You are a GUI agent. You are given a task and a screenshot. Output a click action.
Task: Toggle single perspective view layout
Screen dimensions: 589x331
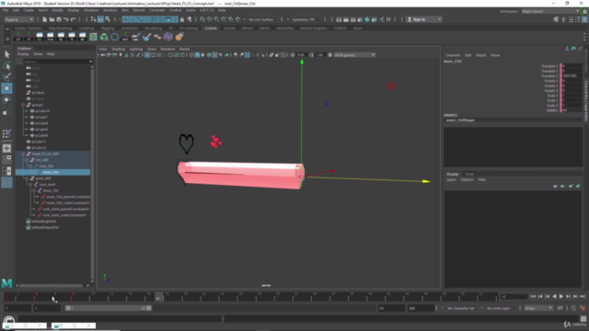6,149
